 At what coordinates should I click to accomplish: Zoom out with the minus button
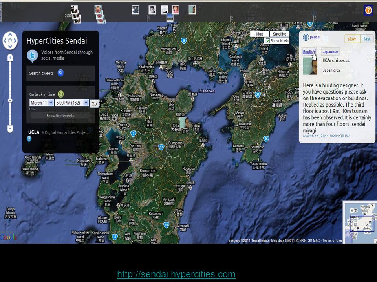tap(10, 128)
